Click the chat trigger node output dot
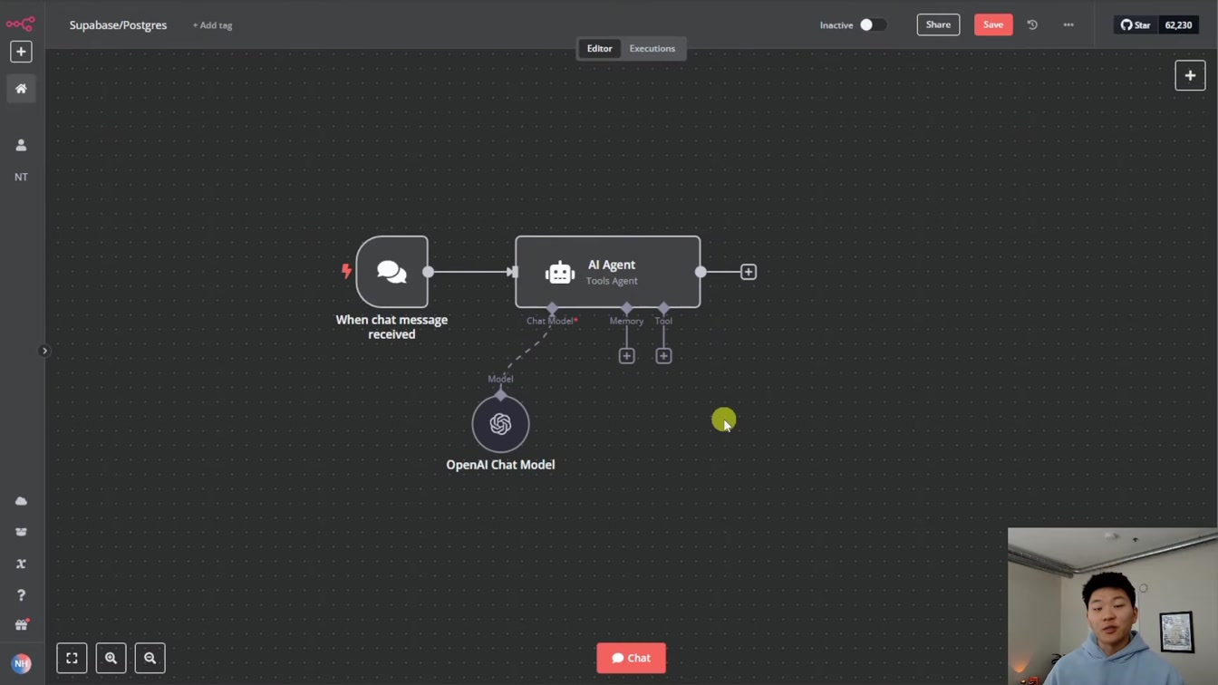The image size is (1218, 685). click(x=428, y=272)
